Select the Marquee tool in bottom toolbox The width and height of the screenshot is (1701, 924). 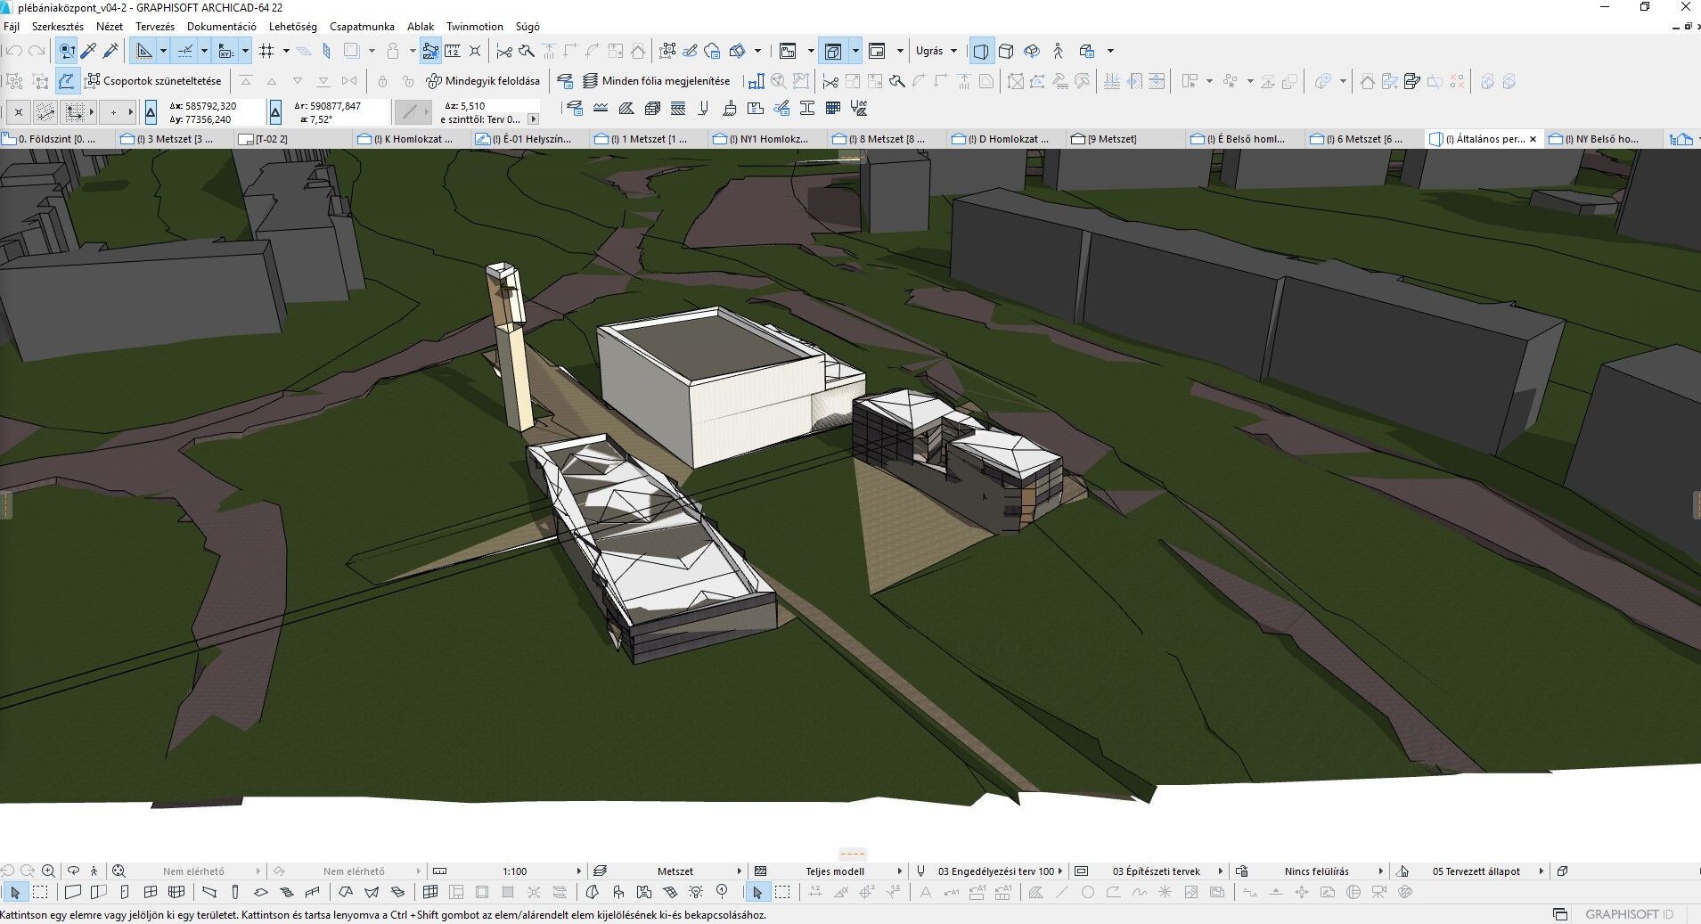click(40, 892)
